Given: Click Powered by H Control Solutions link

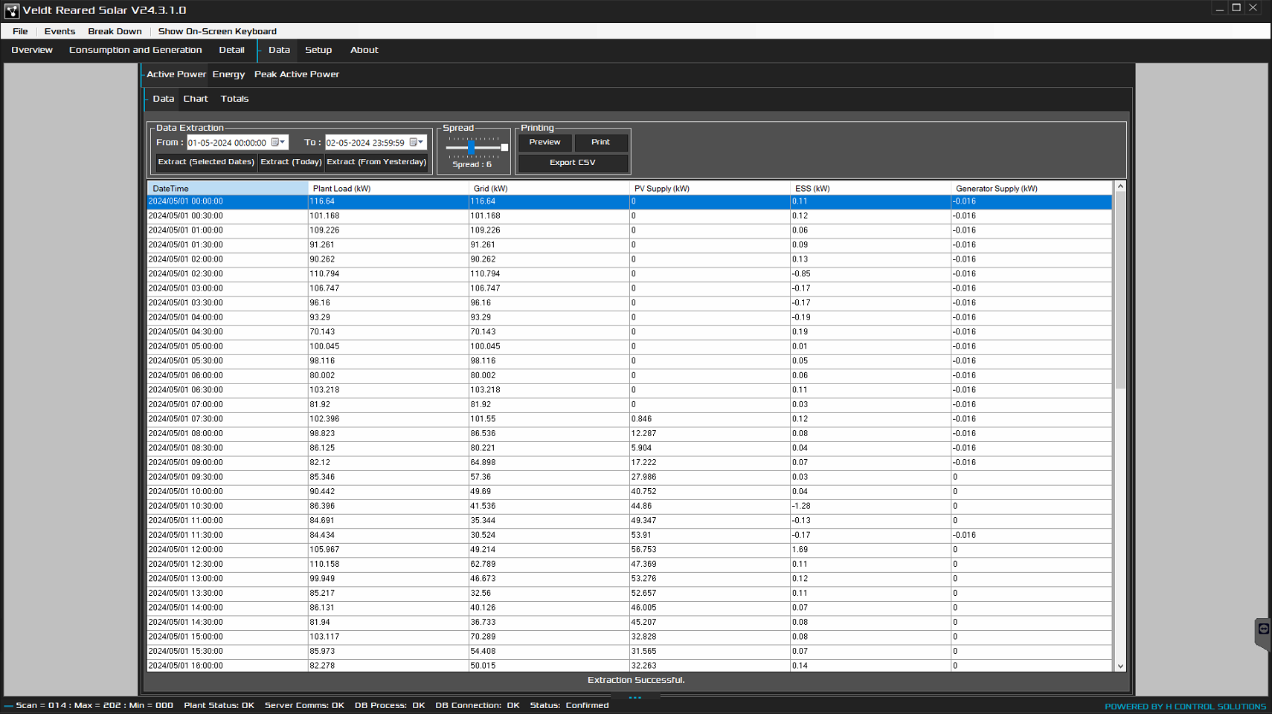Looking at the screenshot, I should click(1185, 707).
